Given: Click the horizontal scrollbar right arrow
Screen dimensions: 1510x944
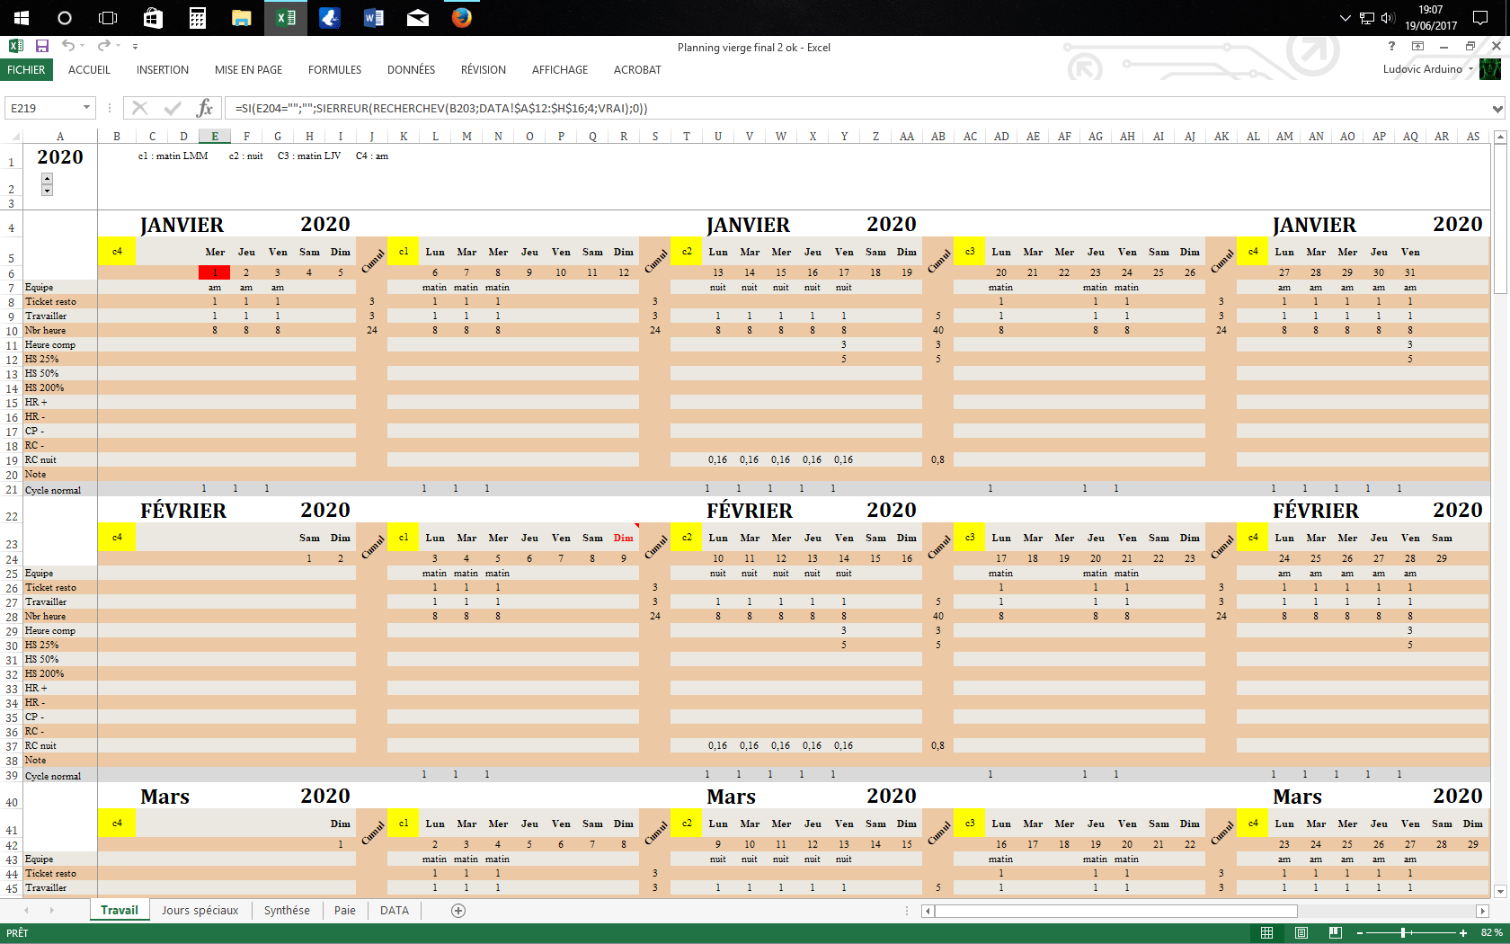Looking at the screenshot, I should tap(1482, 911).
